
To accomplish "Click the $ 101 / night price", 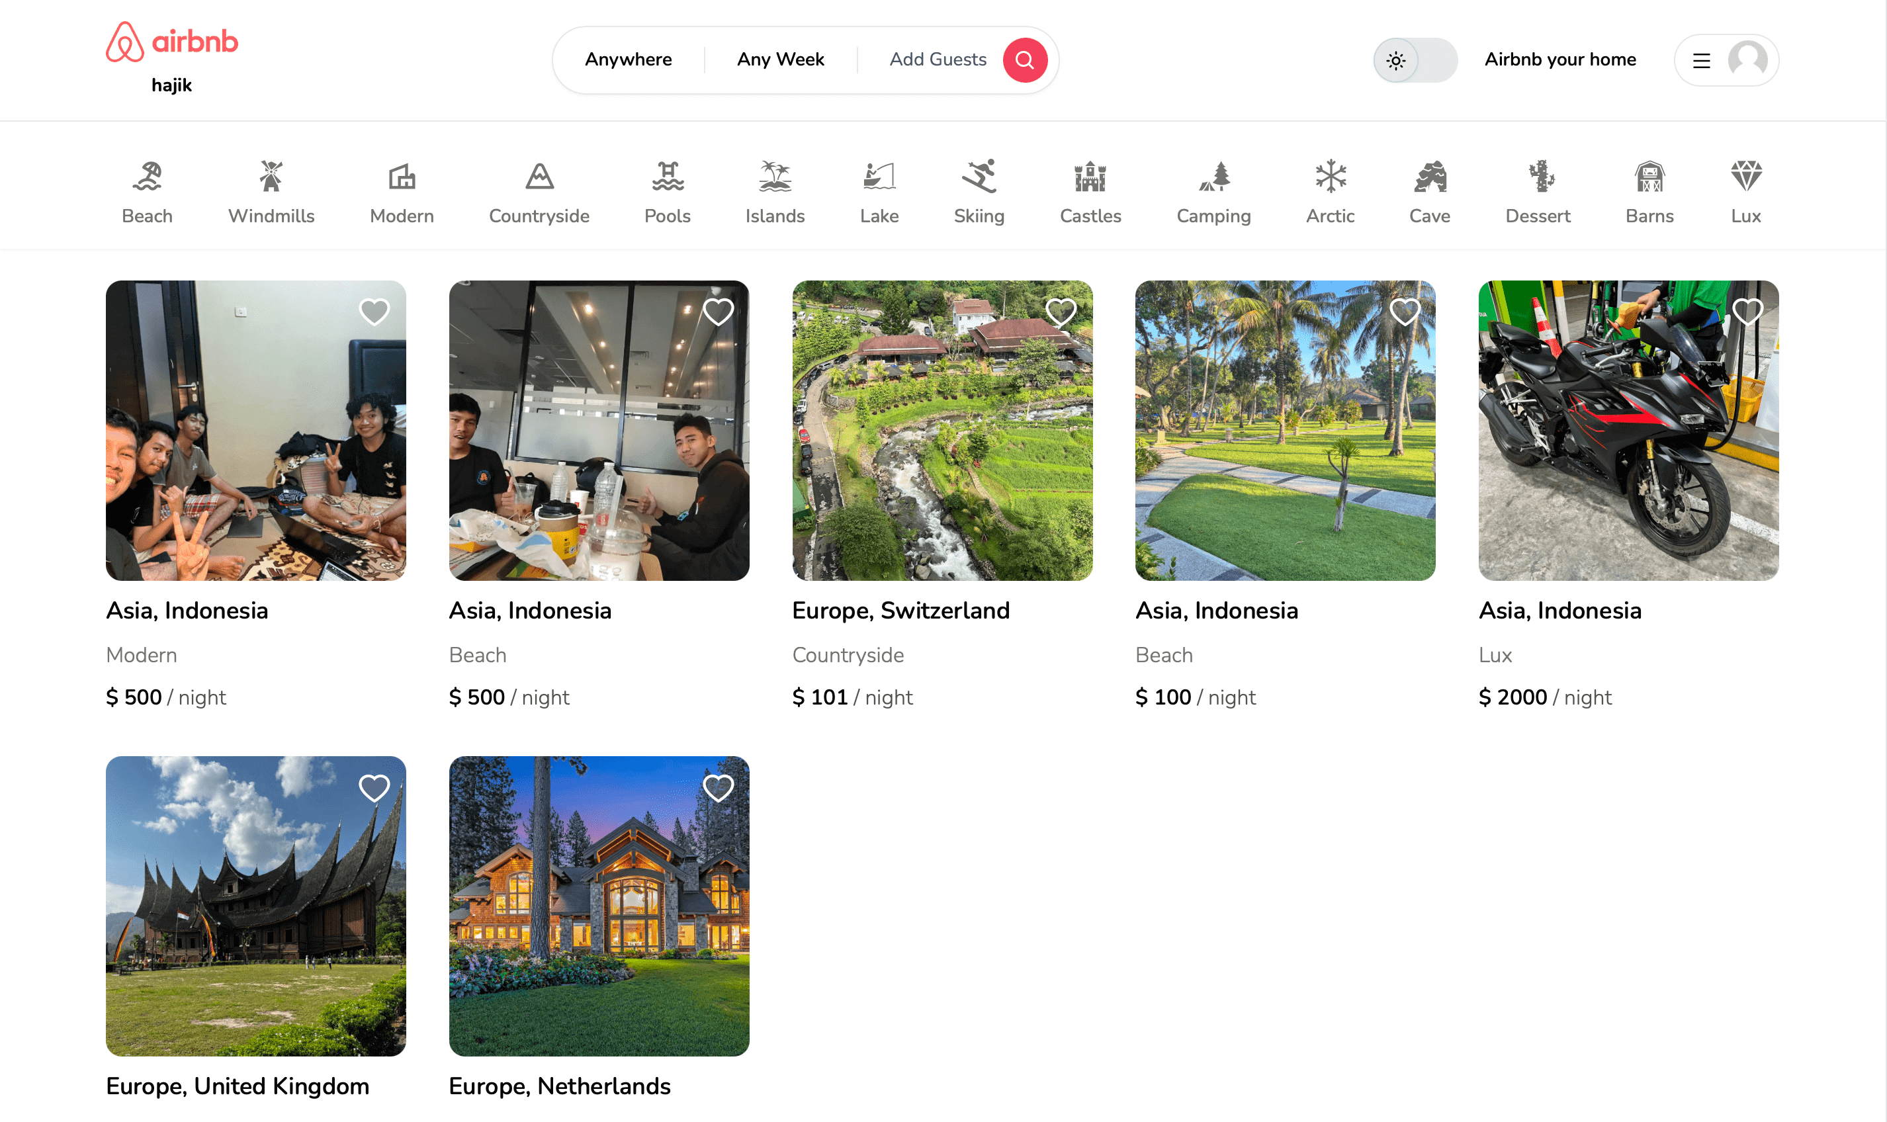I will (852, 697).
